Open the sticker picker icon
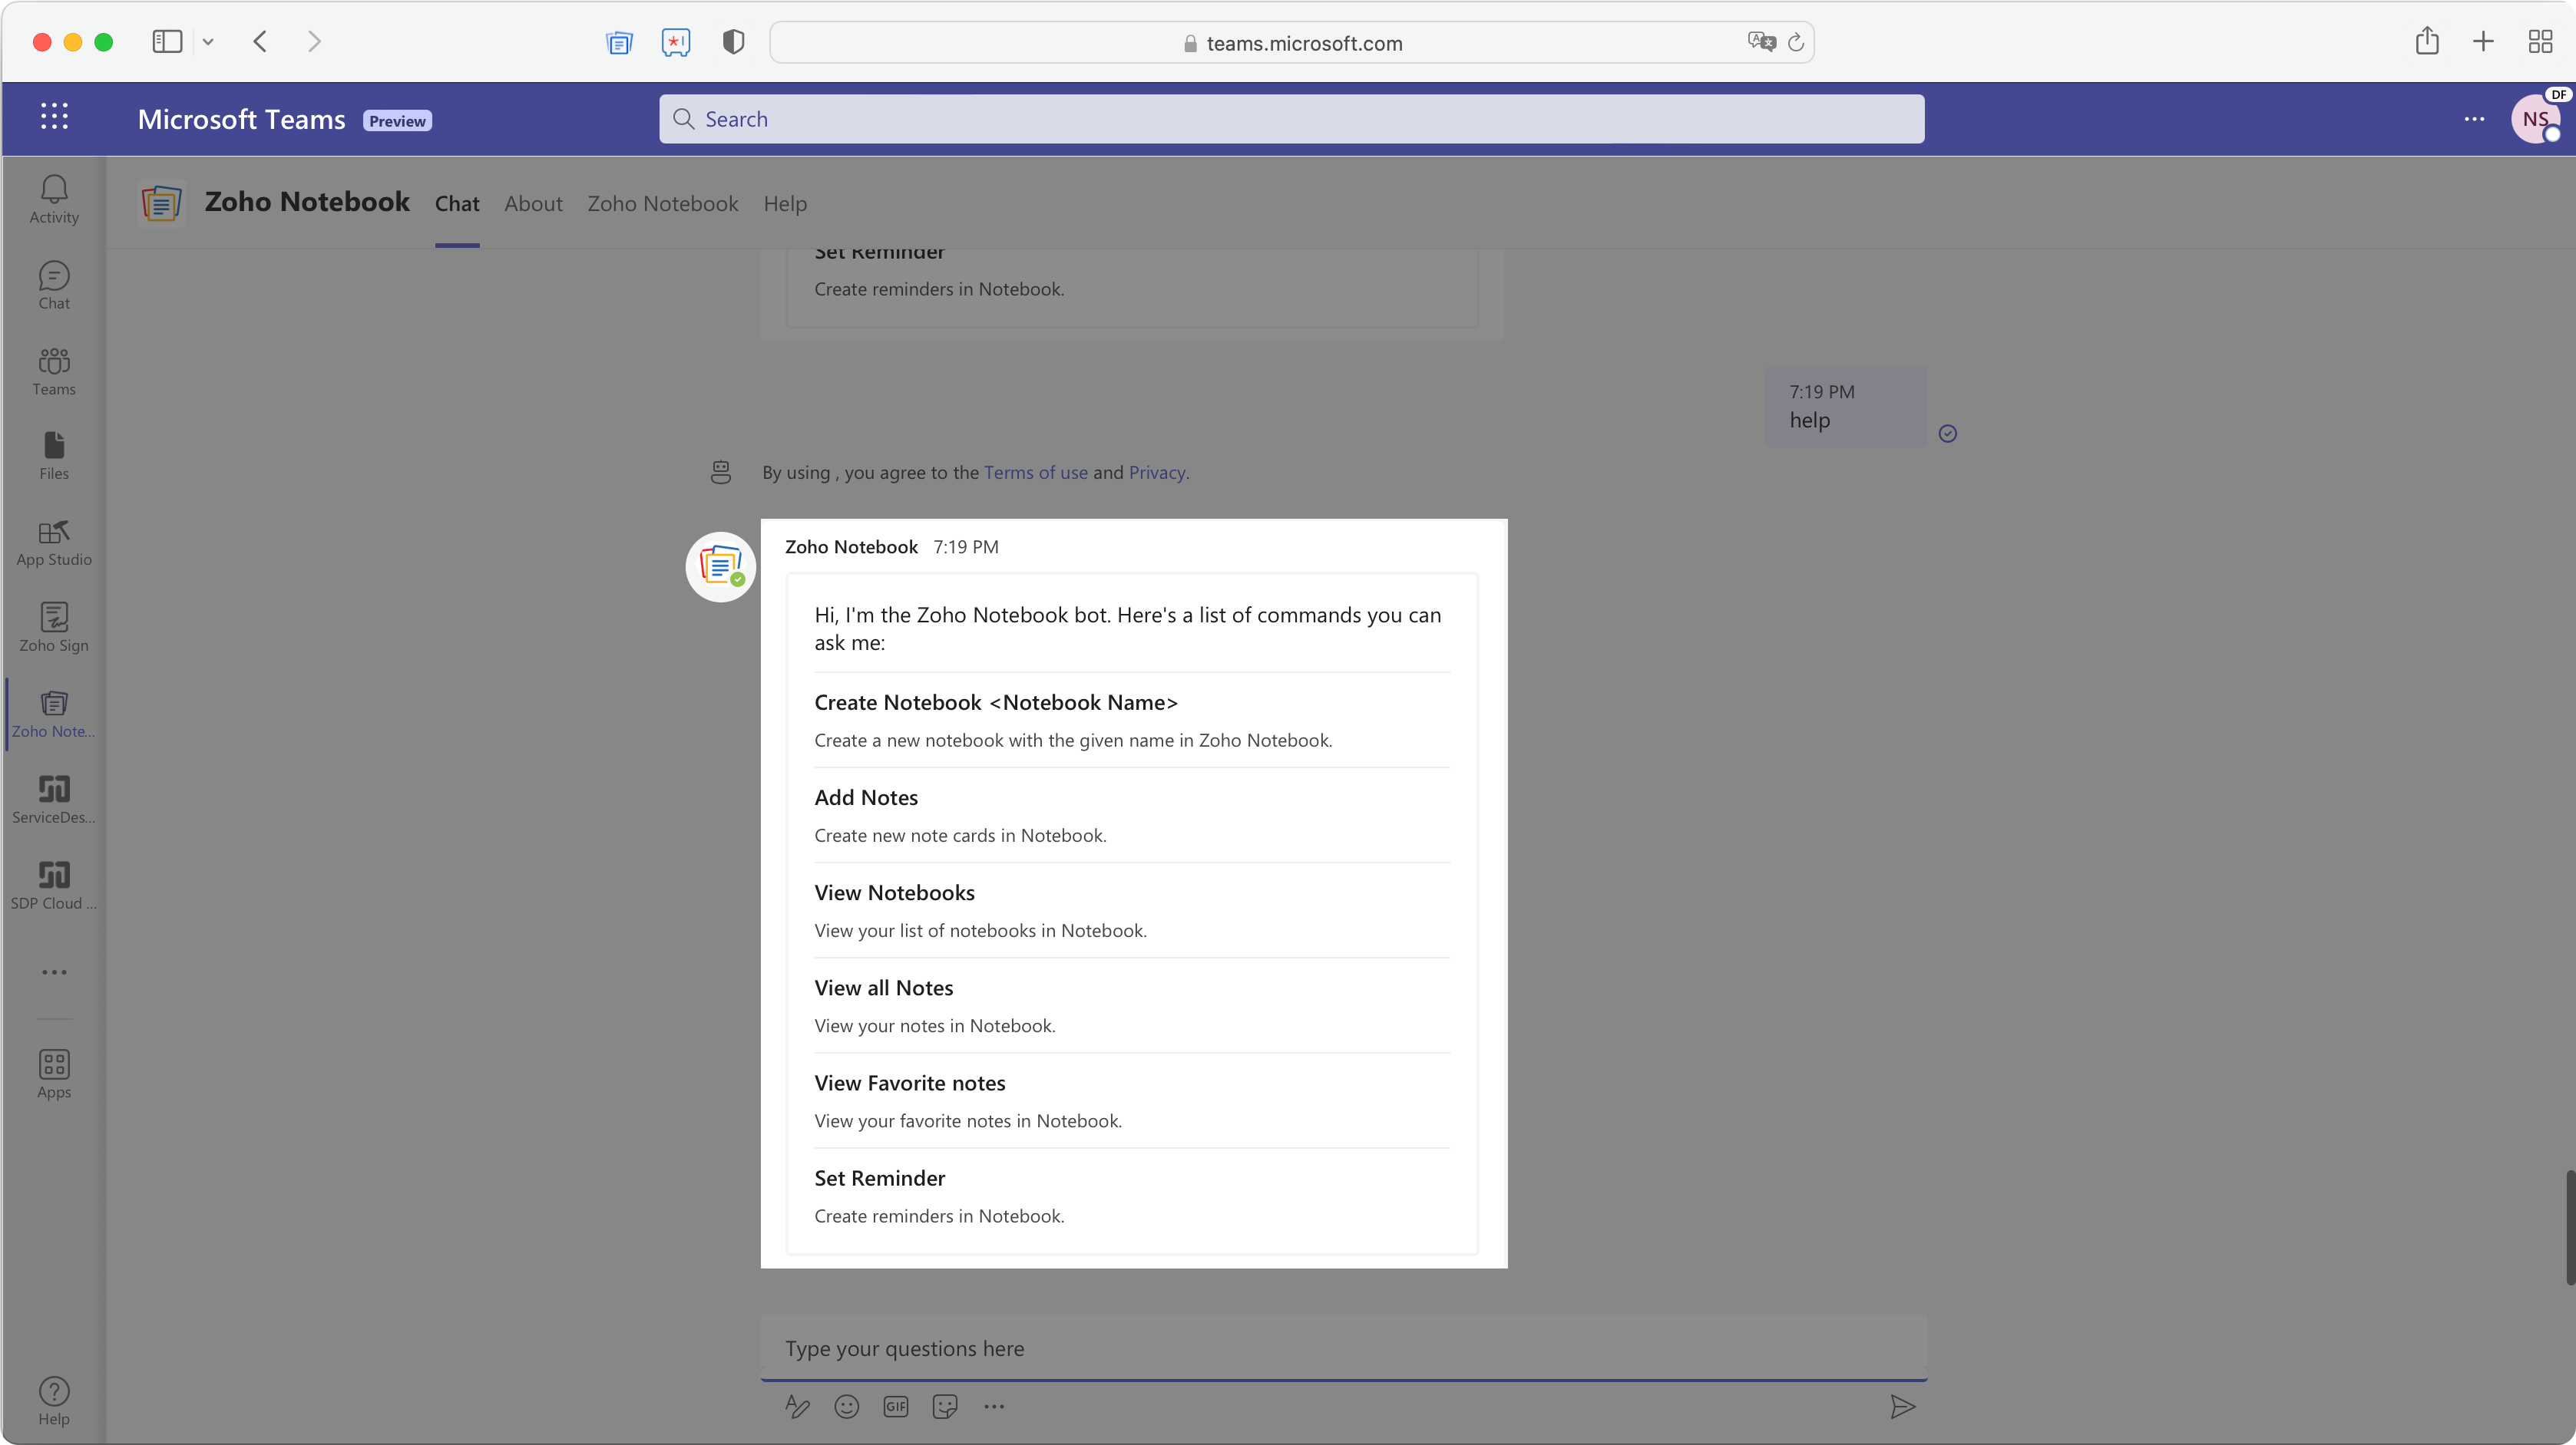The height and width of the screenshot is (1445, 2576). [x=944, y=1407]
